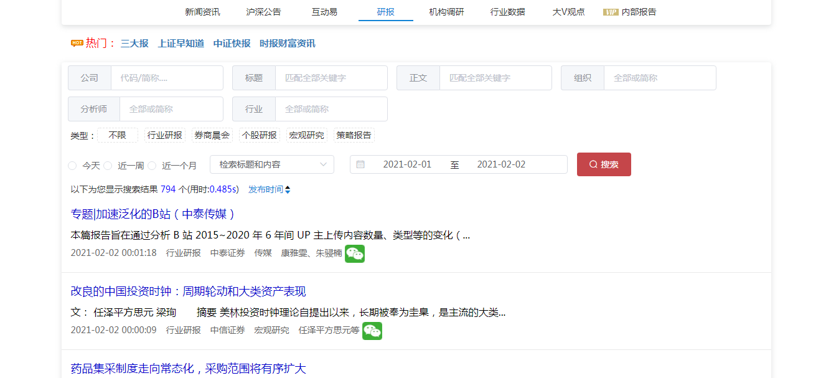
Task: Click the VIP badge icon before 内部报告
Action: click(611, 12)
